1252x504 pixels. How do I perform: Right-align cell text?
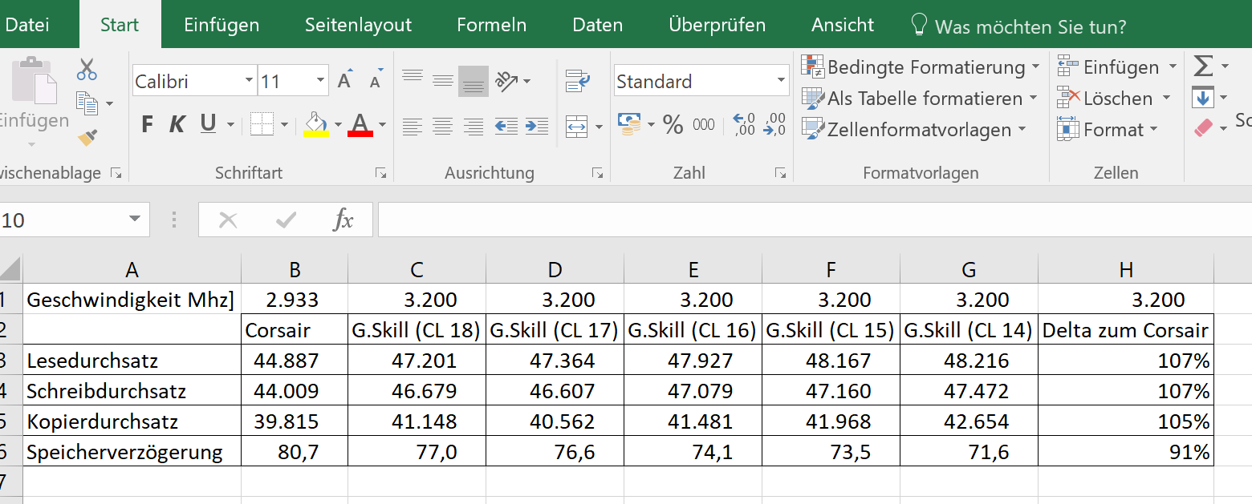pos(474,126)
